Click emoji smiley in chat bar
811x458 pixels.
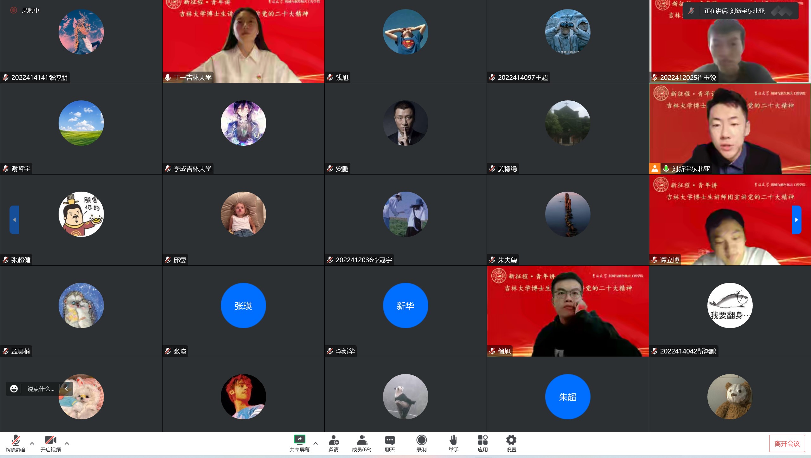point(14,389)
